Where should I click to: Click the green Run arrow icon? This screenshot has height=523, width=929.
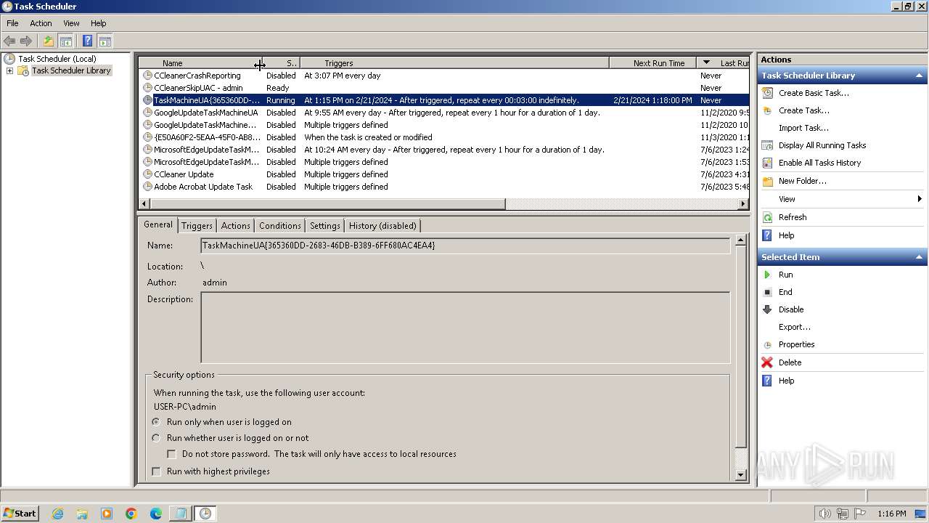pos(767,275)
